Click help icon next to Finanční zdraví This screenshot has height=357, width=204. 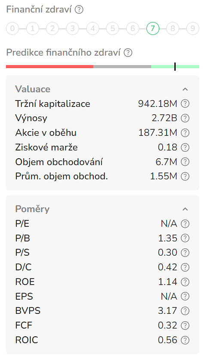[79, 10]
